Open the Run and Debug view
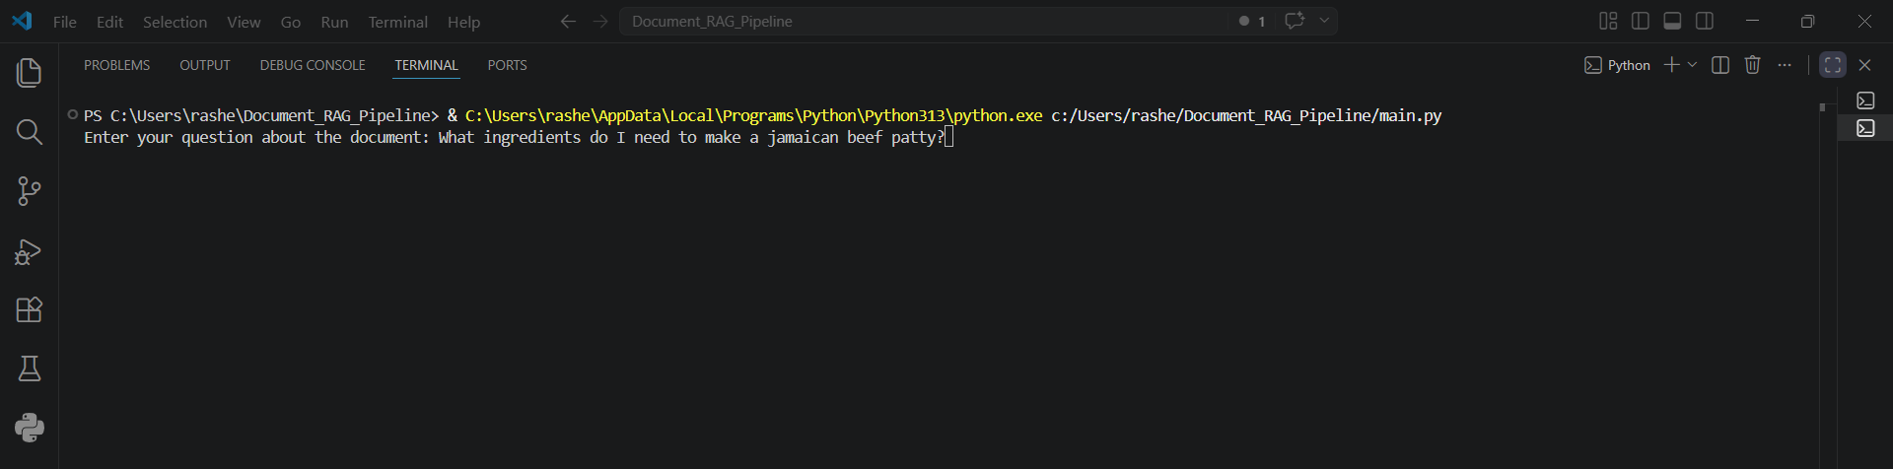 [x=30, y=251]
